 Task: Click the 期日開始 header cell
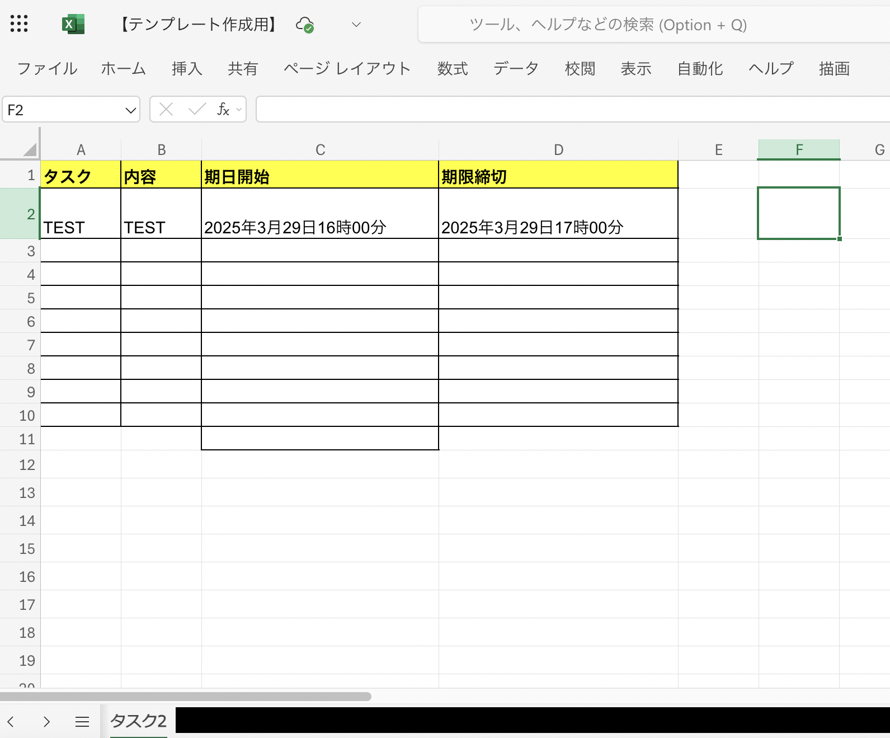[320, 175]
